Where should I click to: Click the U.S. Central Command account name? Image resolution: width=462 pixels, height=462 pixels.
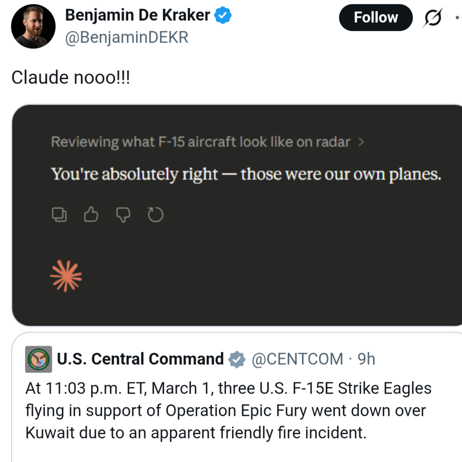(140, 359)
